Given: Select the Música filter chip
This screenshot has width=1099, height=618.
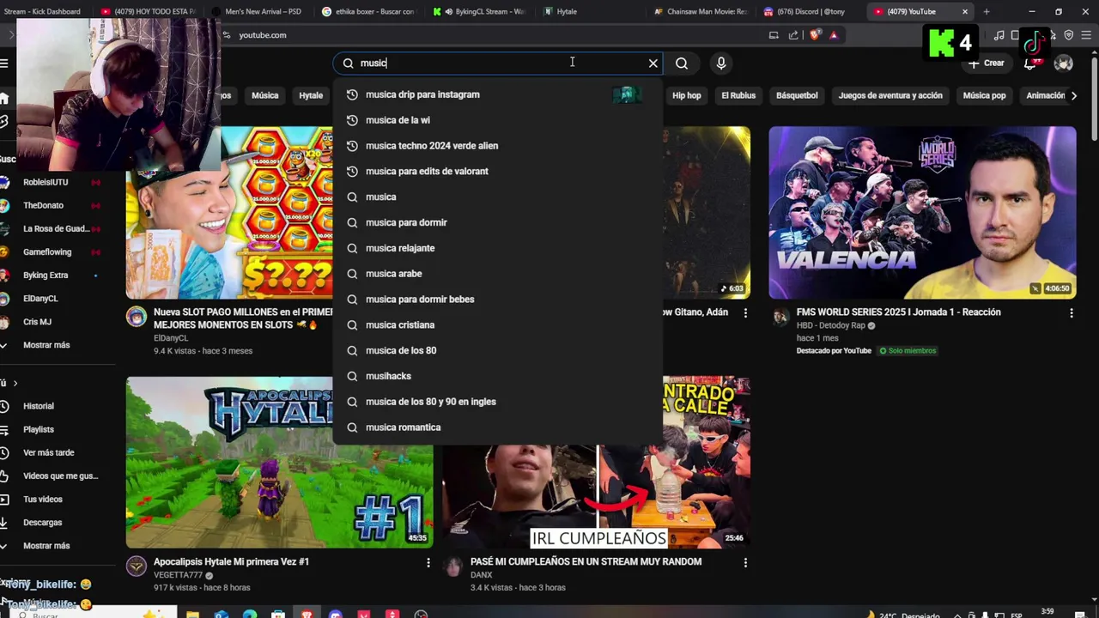Looking at the screenshot, I should tap(264, 95).
